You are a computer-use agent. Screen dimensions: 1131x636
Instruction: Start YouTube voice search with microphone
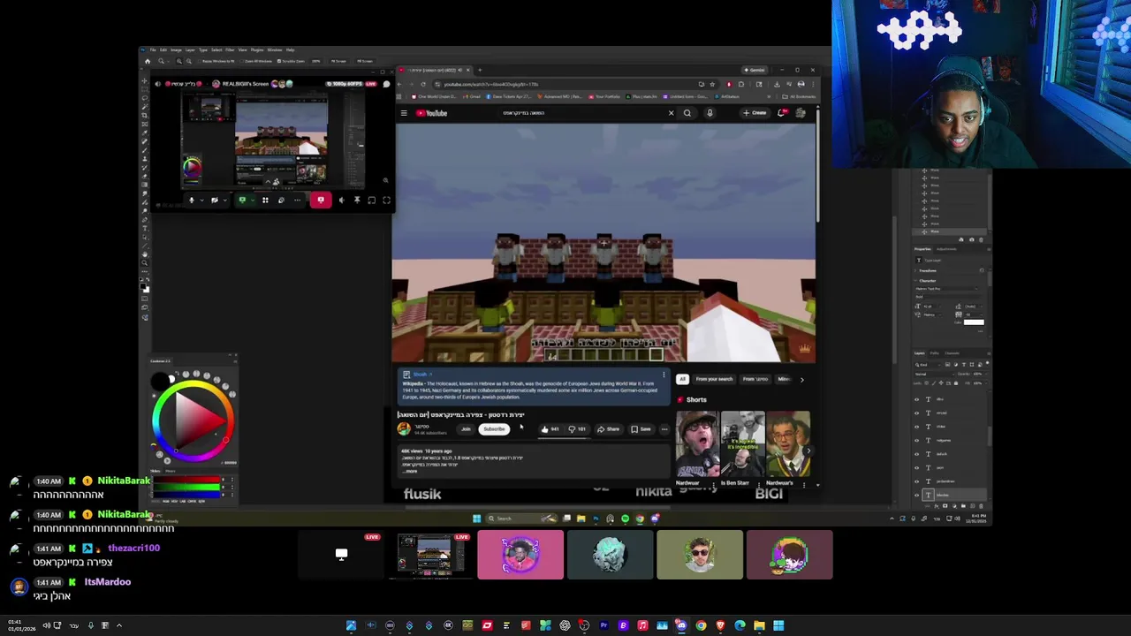[710, 113]
